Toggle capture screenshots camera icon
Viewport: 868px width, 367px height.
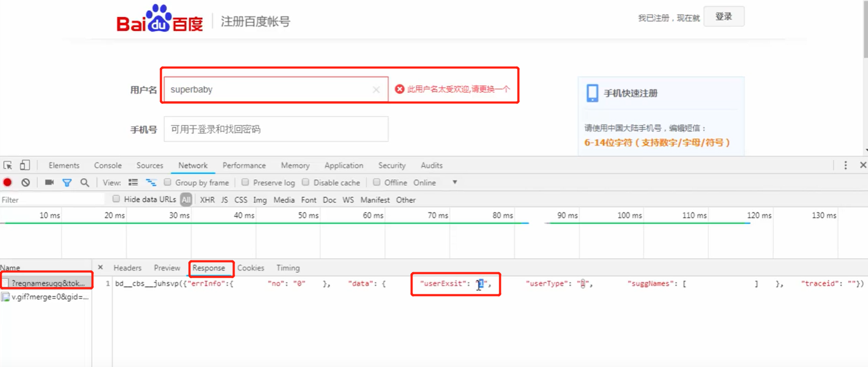(x=49, y=182)
